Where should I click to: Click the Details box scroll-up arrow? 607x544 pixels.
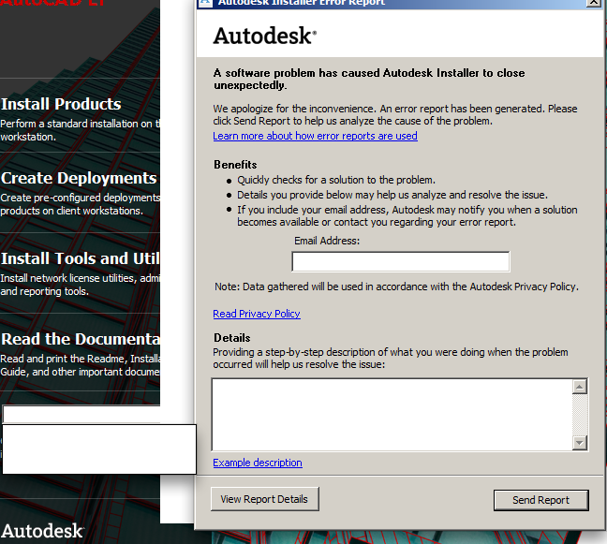point(580,387)
